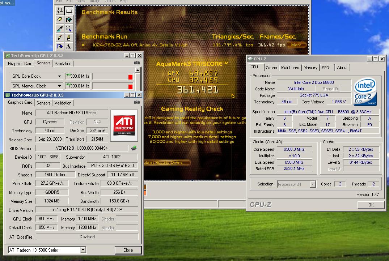389x261 pixels.
Task: Click the Name value Intel Core 2 Duo E8600
Action: 314,82
